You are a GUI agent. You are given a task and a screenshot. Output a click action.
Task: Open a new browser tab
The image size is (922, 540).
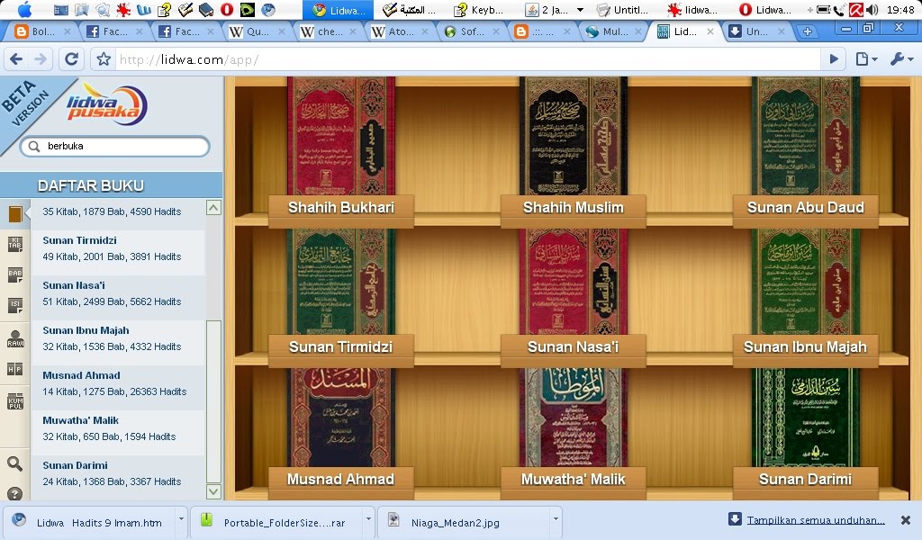[808, 31]
